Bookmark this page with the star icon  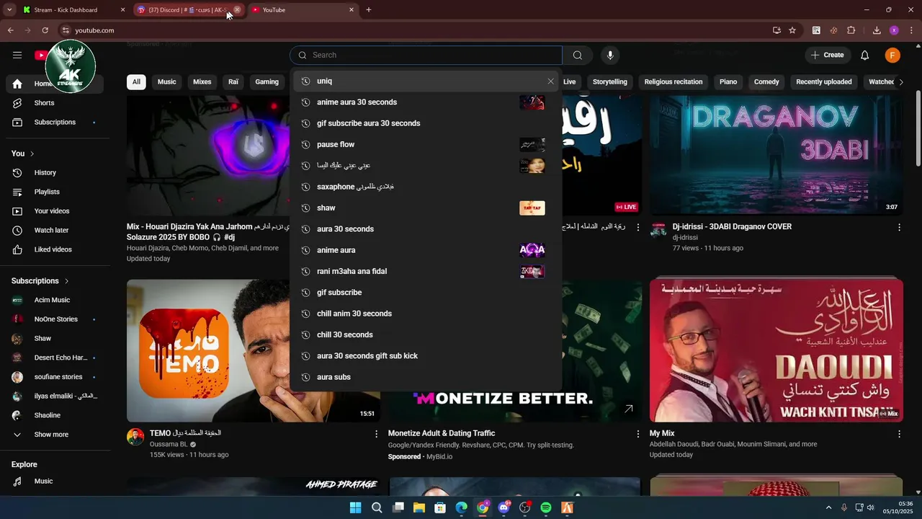pos(792,30)
